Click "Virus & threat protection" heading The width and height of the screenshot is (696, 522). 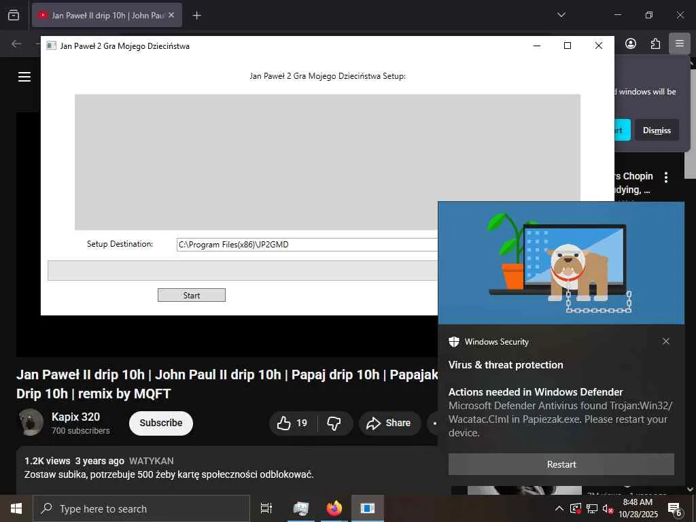pyautogui.click(x=506, y=365)
